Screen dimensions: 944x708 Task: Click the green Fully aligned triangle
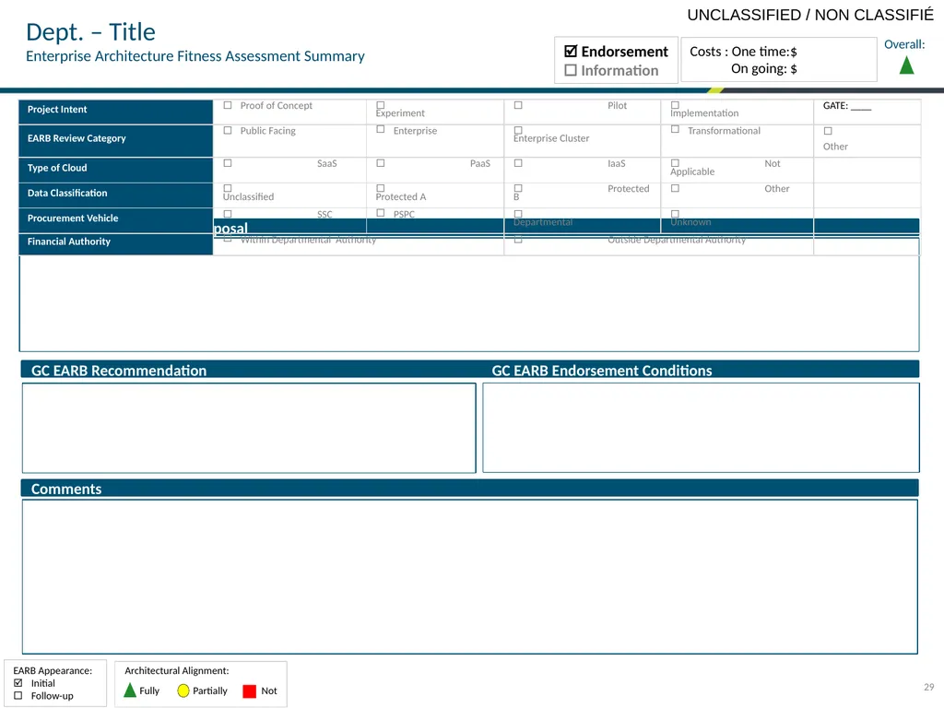pyautogui.click(x=130, y=690)
